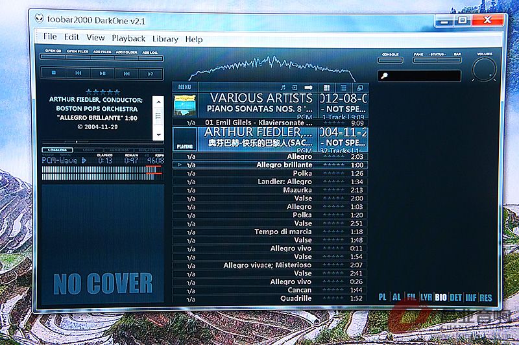This screenshot has height=345, width=519.
Task: Select the Audio MD5 indicator tab
Action: point(119,150)
